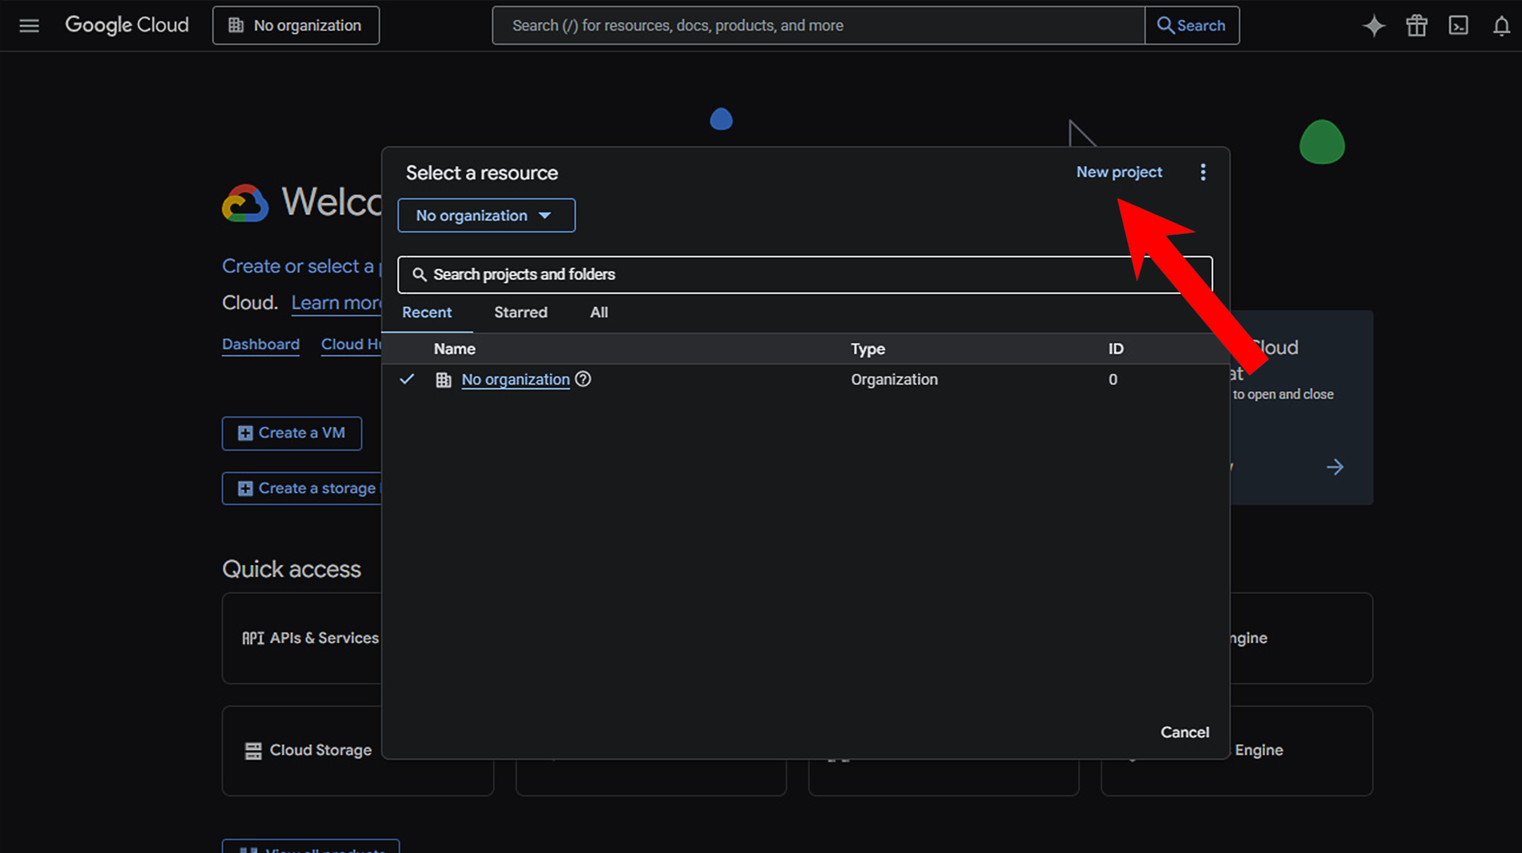Click the Search projects and folders field
The width and height of the screenshot is (1522, 853).
768,275
